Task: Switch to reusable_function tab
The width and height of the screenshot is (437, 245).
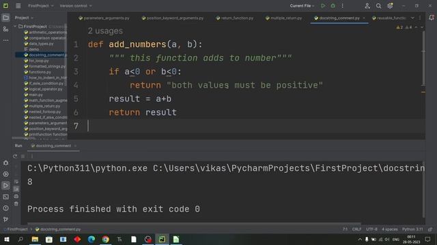Action: click(x=389, y=18)
